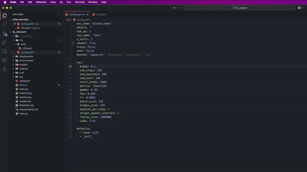Open Explorer more actions ellipsis
This screenshot has width=307, height=172.
59,15
